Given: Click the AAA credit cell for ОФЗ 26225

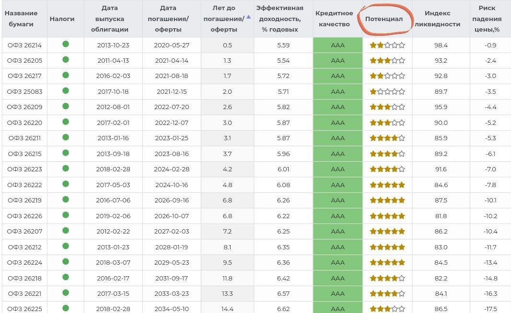Looking at the screenshot, I should (337, 308).
